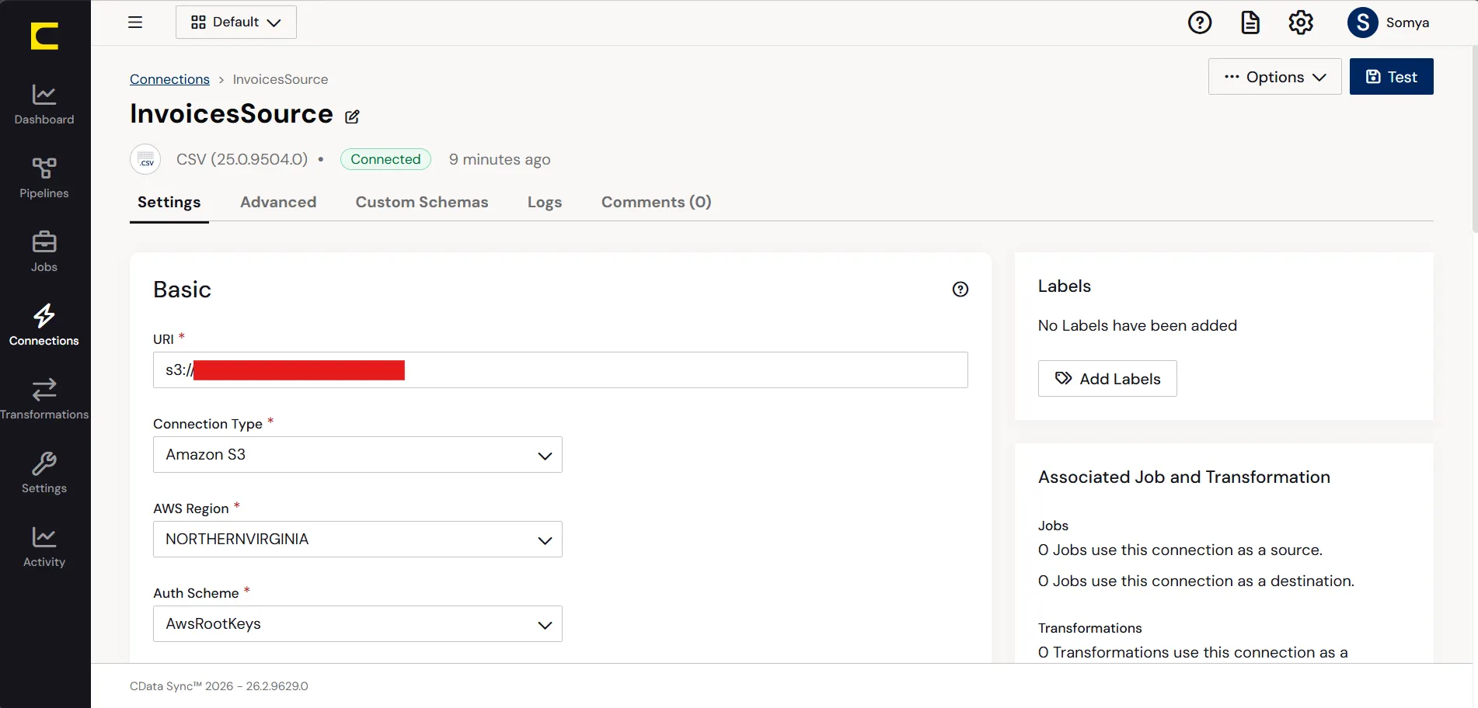Open the Auth Scheme dropdown

click(x=357, y=624)
